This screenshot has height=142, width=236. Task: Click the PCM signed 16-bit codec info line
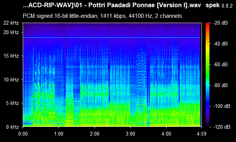[x=102, y=16]
